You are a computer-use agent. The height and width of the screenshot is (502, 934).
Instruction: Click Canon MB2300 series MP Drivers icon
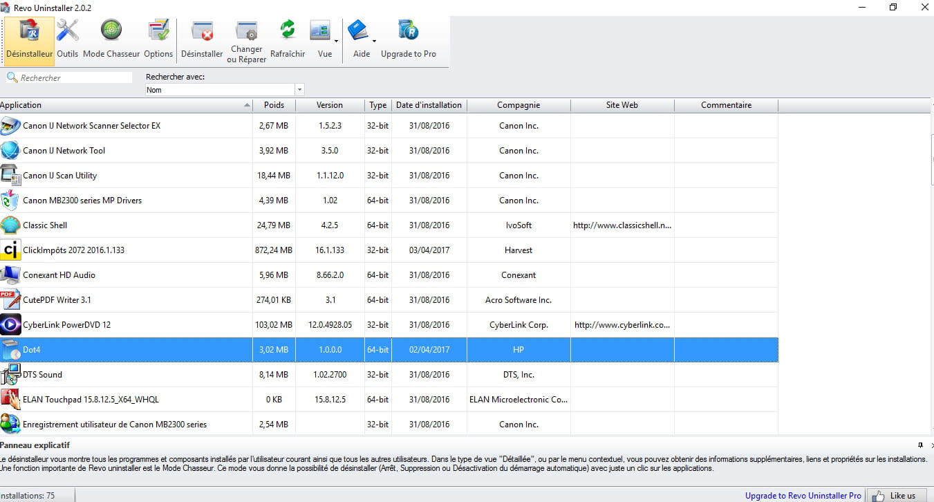coord(10,201)
